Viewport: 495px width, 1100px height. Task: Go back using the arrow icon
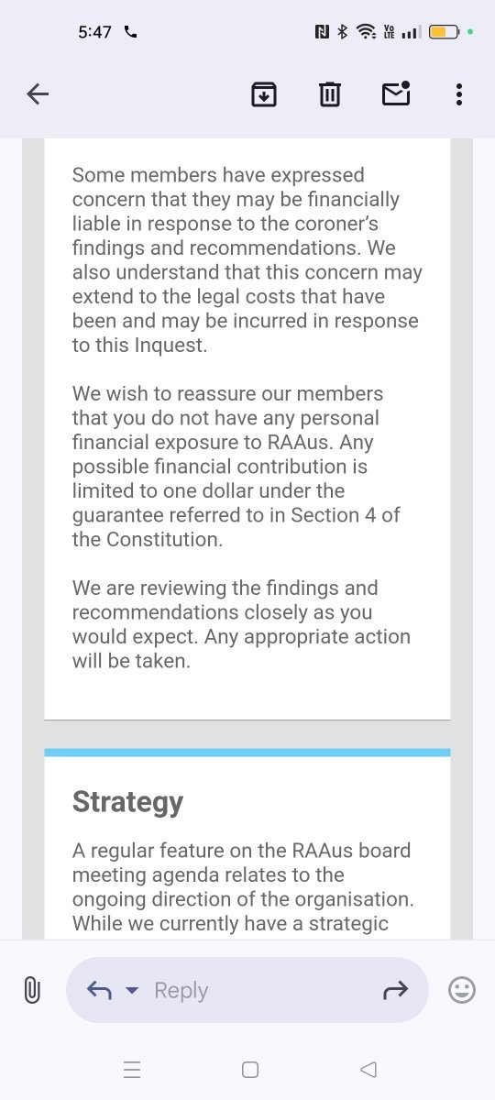38,93
